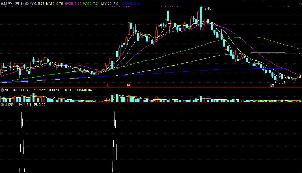Select the MA20: 5.92 label

[73, 4]
